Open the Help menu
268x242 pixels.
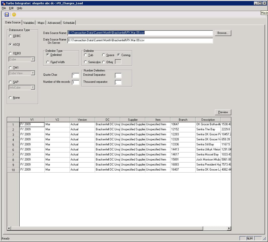pyautogui.click(x=20, y=8)
